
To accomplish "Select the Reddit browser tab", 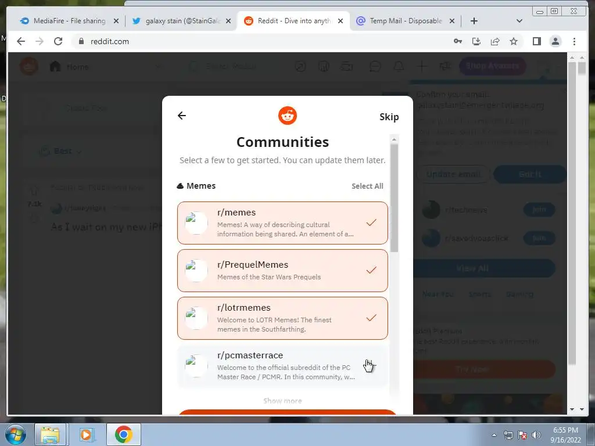I will click(x=294, y=21).
